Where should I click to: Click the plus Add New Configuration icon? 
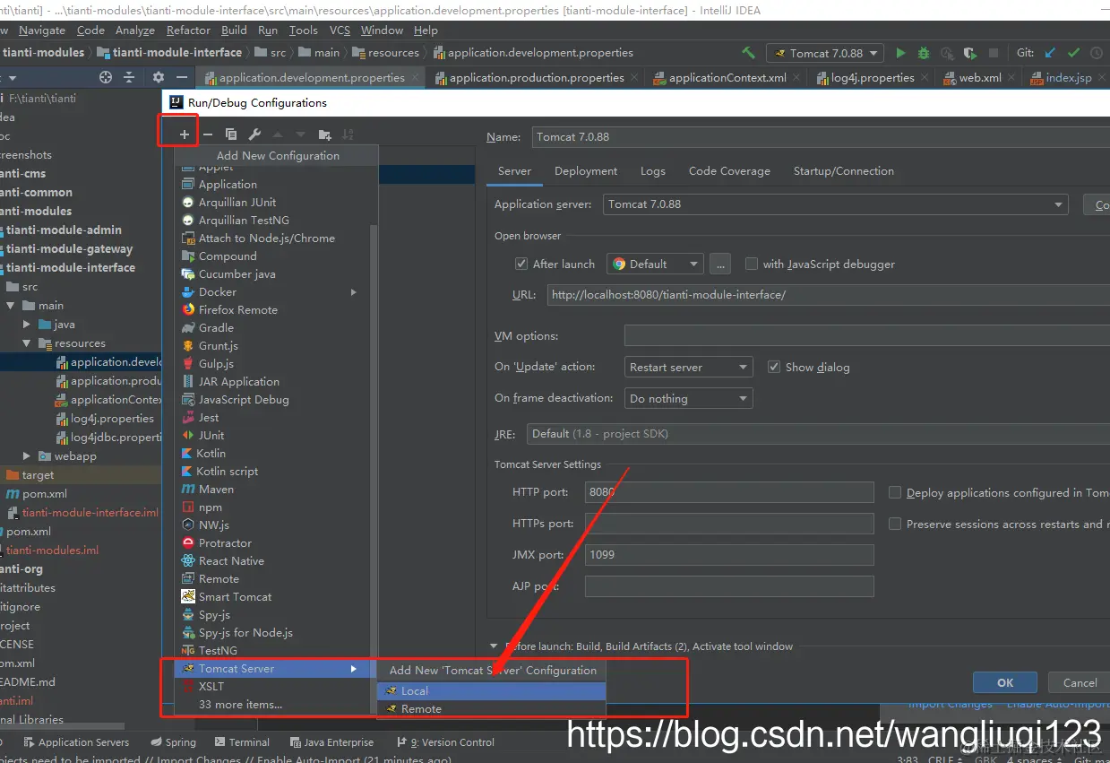pos(184,134)
